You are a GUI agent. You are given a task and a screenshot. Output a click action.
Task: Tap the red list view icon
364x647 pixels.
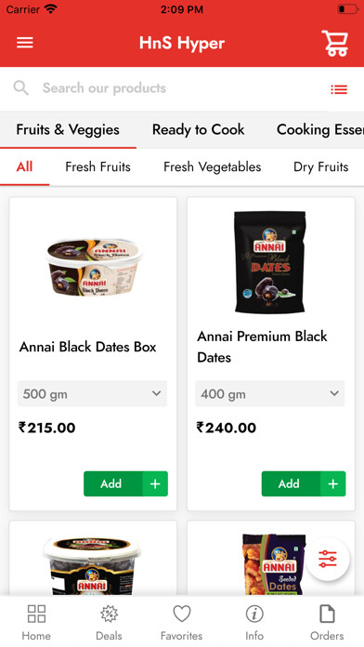tap(339, 89)
